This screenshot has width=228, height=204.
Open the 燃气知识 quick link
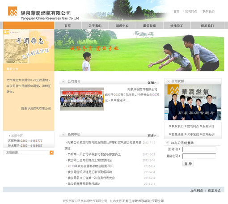coord(208,135)
